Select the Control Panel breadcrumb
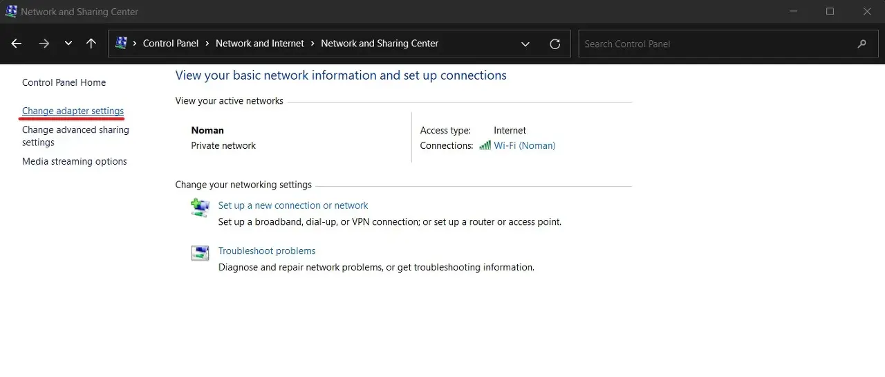This screenshot has height=377, width=885. (170, 44)
